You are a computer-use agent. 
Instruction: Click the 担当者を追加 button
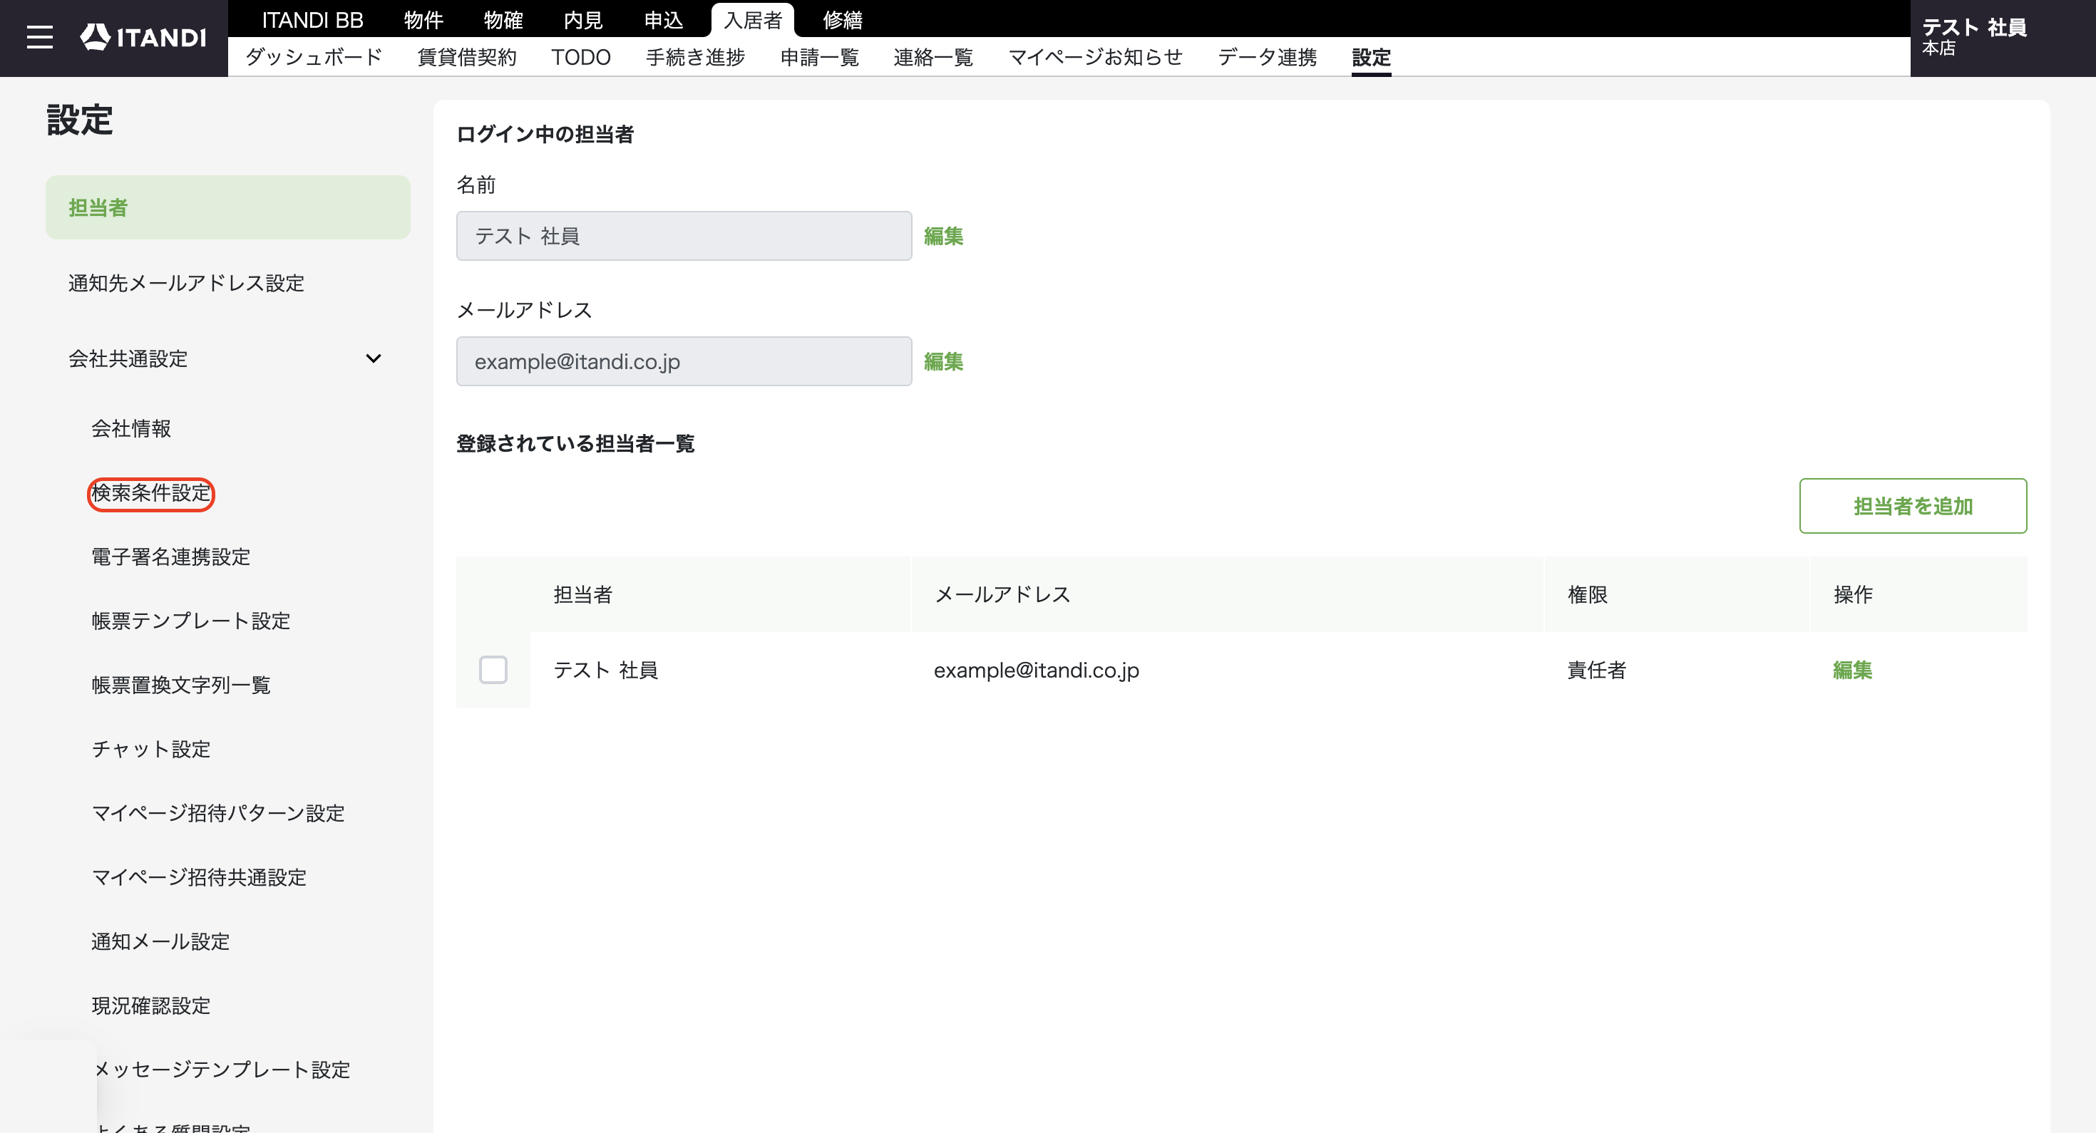coord(1913,506)
